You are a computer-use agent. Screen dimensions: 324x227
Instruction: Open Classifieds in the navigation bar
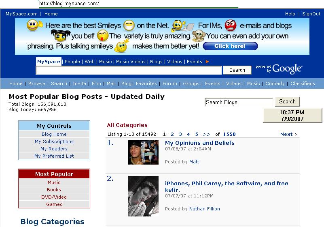point(303,84)
